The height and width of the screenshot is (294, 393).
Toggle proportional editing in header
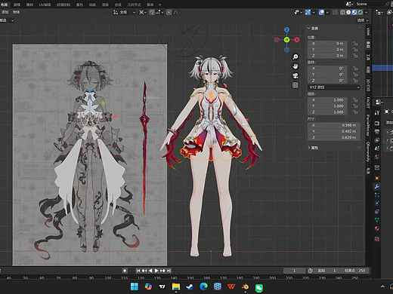(169, 12)
